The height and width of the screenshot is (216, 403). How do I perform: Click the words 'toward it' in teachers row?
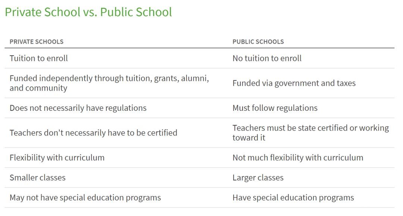pyautogui.click(x=249, y=138)
